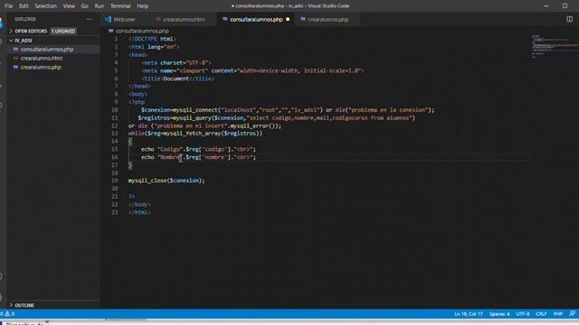Viewport: 579px width, 325px height.
Task: Change the PHP language mode
Action: click(x=558, y=314)
